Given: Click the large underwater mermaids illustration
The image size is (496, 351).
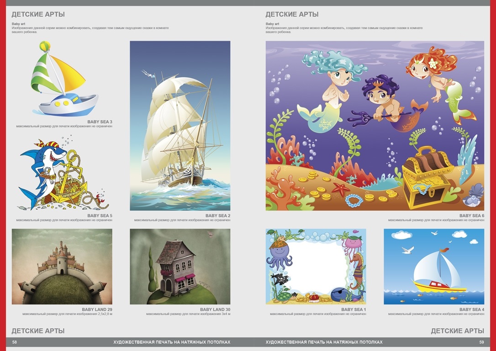Looking at the screenshot, I should point(375,126).
